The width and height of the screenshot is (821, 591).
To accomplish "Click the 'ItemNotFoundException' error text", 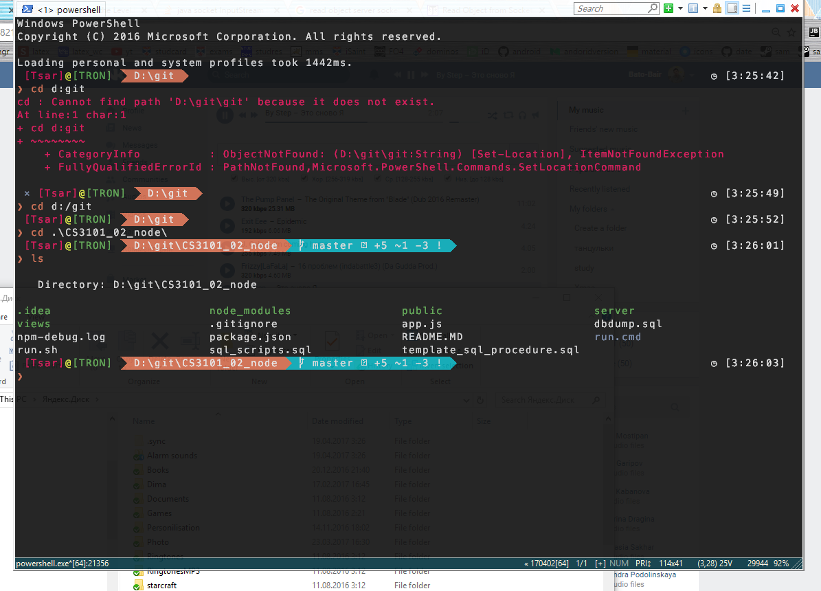I will [x=652, y=154].
